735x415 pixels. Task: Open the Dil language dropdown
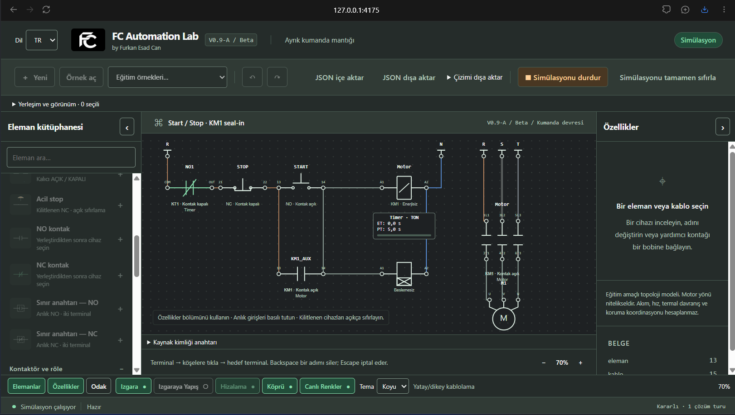[42, 40]
